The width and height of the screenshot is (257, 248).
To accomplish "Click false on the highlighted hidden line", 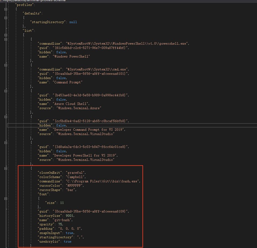I will pos(61,125).
